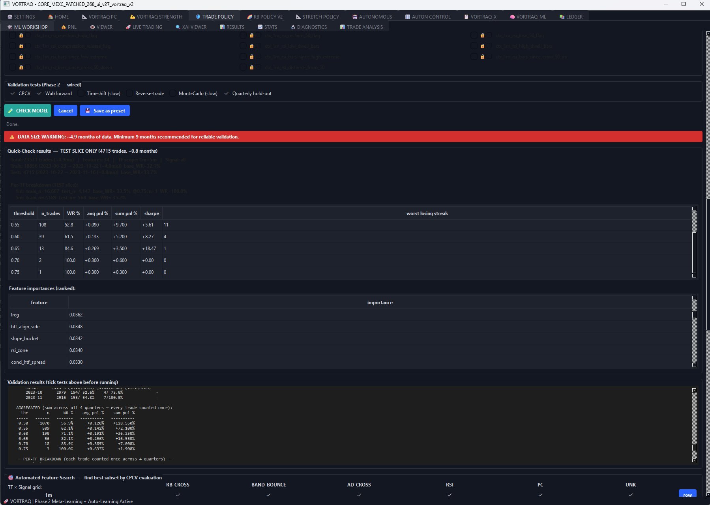Click the quick-check results table scroll-down arrow

tap(694, 276)
